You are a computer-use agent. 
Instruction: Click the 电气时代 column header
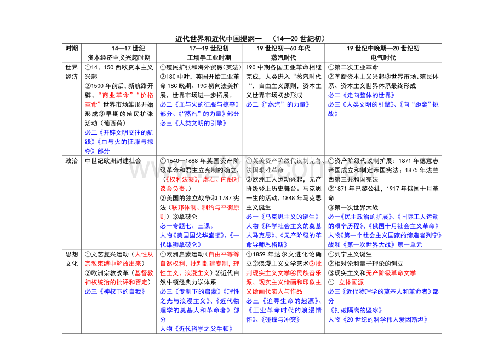pos(383,57)
